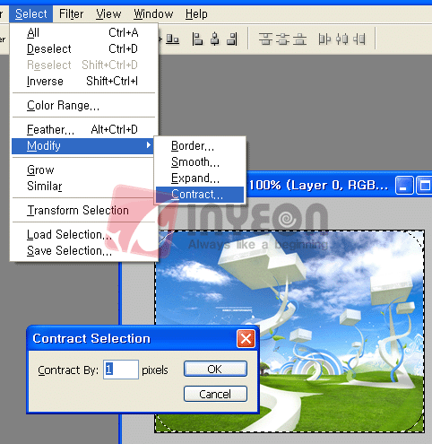
Task: Open the View menu
Action: click(108, 14)
